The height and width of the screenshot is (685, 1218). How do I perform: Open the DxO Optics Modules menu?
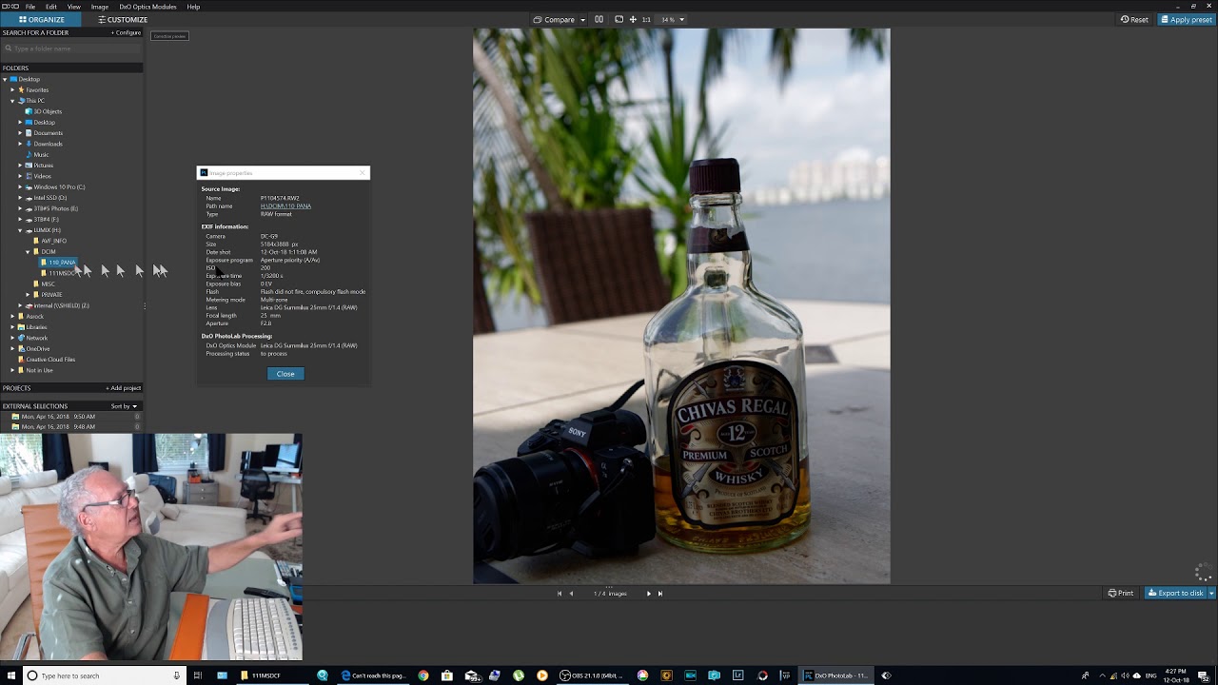click(147, 7)
